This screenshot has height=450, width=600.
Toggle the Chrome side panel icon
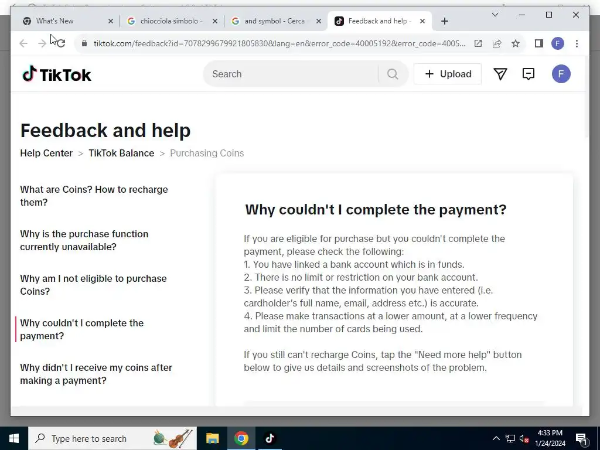point(539,43)
